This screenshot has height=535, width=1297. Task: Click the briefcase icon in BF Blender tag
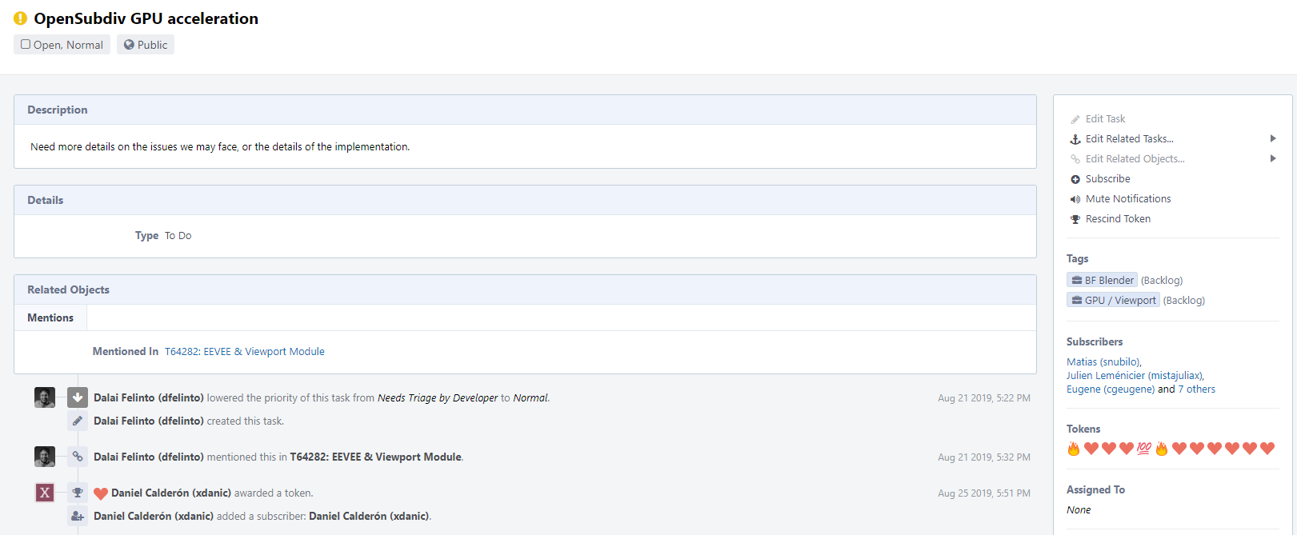(x=1077, y=281)
